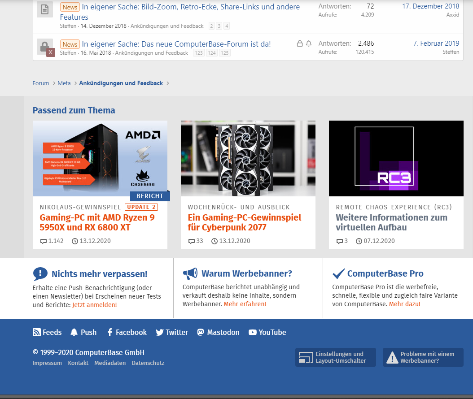Click the locked thread avatar icon
Viewport: 473px width, 399px height.
45,47
